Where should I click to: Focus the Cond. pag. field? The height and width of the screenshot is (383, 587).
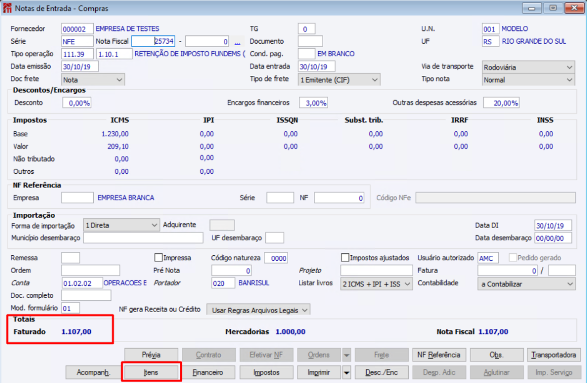tap(306, 54)
